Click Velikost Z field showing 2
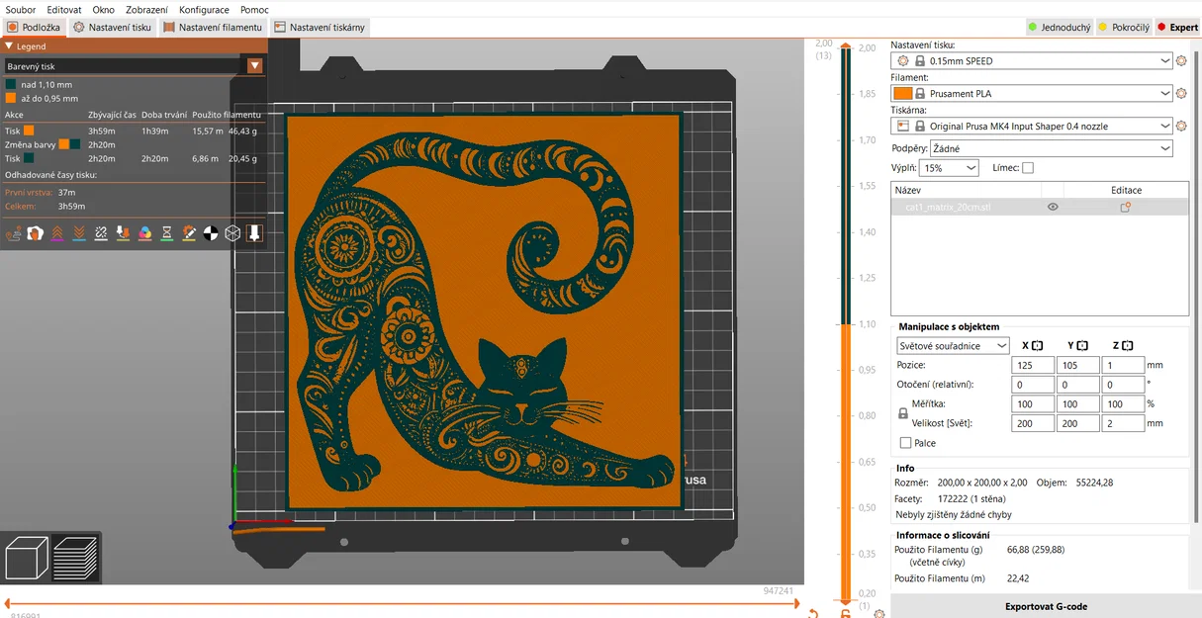The image size is (1202, 618). click(1123, 423)
